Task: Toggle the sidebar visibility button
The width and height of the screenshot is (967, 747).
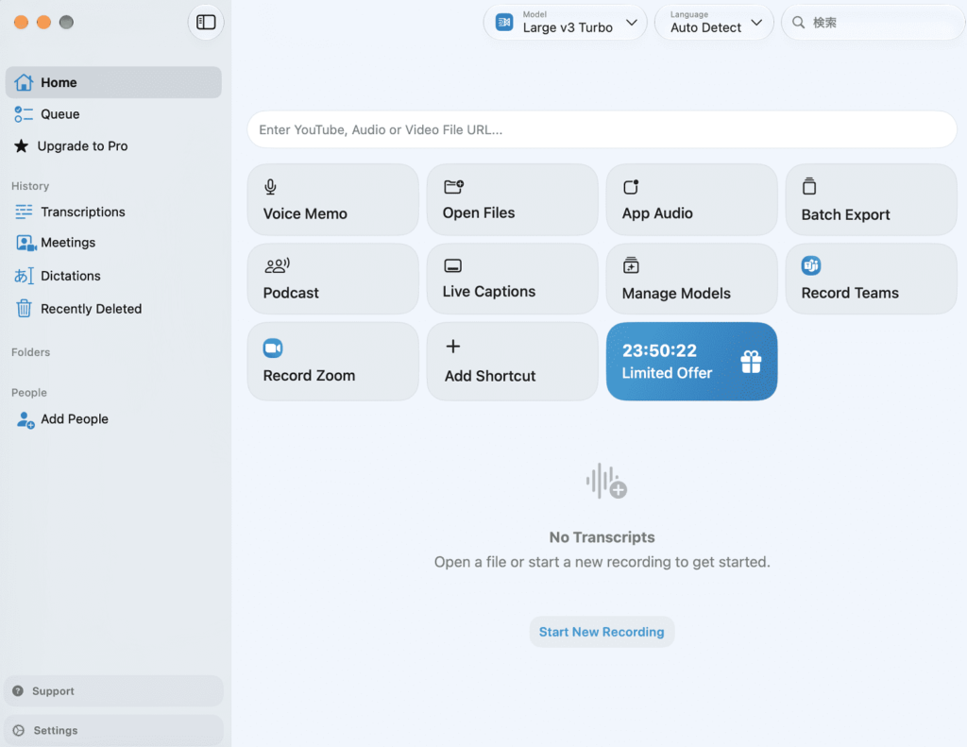Action: click(x=205, y=23)
